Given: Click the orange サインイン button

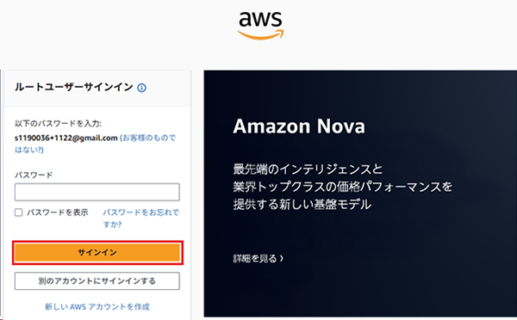Looking at the screenshot, I should tap(97, 253).
